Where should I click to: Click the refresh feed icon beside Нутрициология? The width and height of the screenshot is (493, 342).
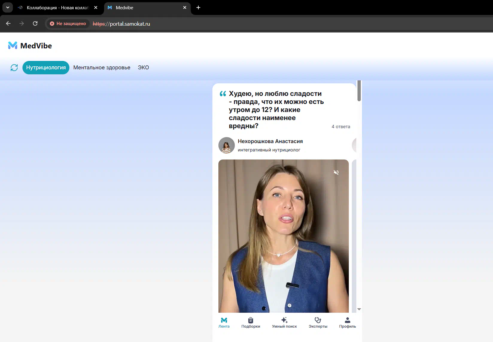pos(14,68)
